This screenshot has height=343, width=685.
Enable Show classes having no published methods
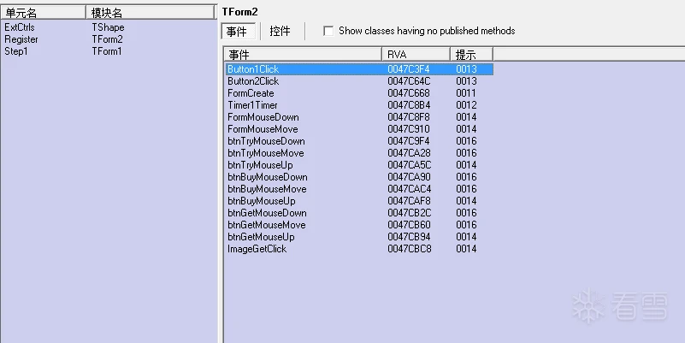[x=328, y=31]
